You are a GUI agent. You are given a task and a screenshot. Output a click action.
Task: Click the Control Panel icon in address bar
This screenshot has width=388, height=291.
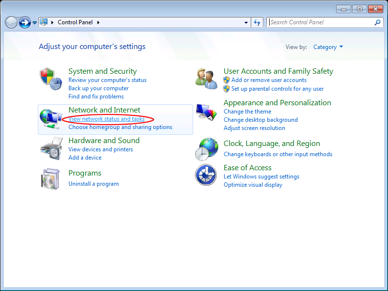(x=44, y=22)
